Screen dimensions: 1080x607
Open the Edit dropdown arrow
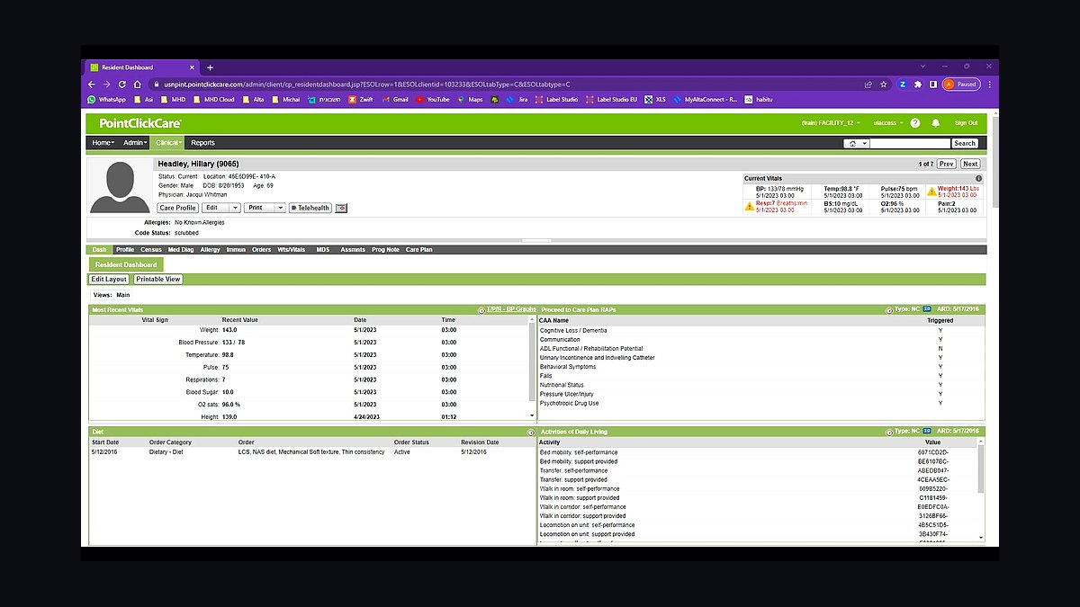click(234, 208)
